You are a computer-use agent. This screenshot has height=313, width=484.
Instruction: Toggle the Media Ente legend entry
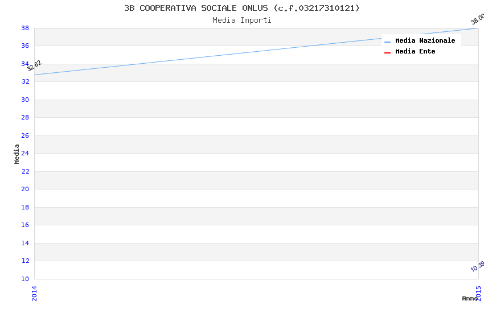coord(415,52)
